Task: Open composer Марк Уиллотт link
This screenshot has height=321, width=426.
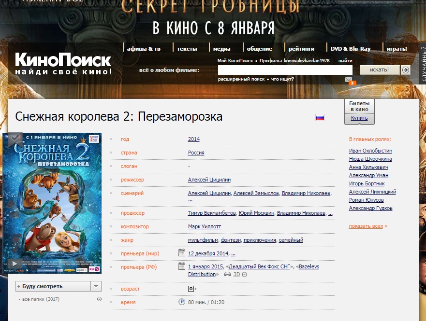Action: tap(205, 227)
